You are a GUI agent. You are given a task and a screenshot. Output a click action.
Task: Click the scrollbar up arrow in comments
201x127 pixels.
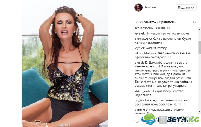tap(200, 29)
